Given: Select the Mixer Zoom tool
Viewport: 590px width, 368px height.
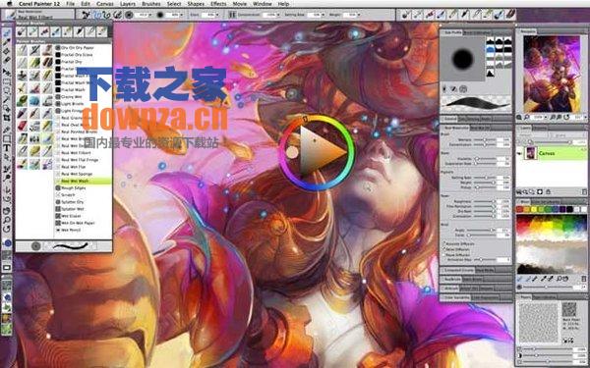Looking at the screenshot, I should click(x=559, y=279).
